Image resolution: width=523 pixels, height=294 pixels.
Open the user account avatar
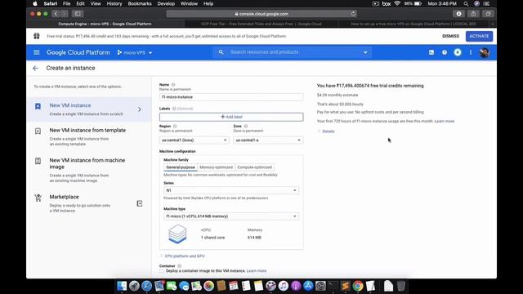click(x=484, y=52)
